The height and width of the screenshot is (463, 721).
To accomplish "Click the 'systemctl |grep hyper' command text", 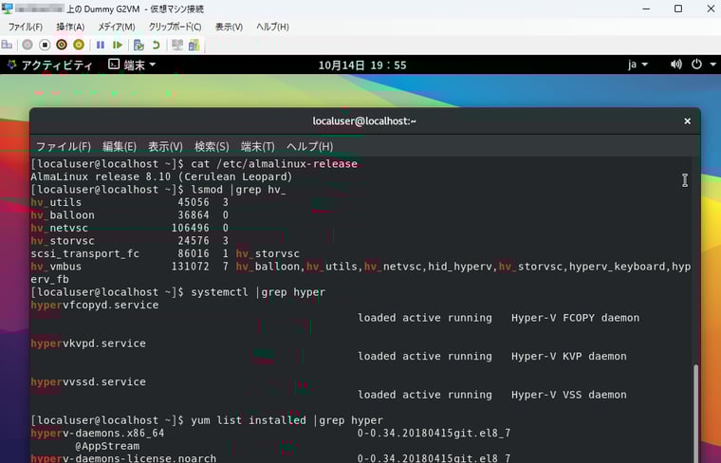I will point(258,292).
